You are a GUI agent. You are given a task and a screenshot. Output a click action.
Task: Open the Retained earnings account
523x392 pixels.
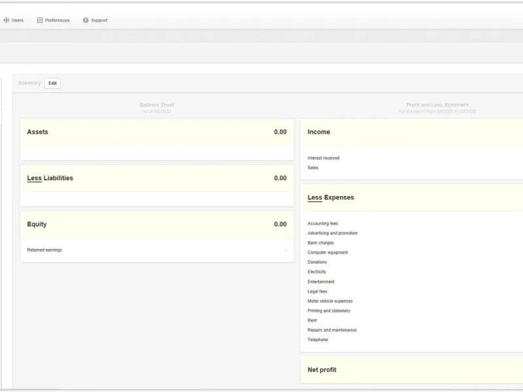pos(44,250)
